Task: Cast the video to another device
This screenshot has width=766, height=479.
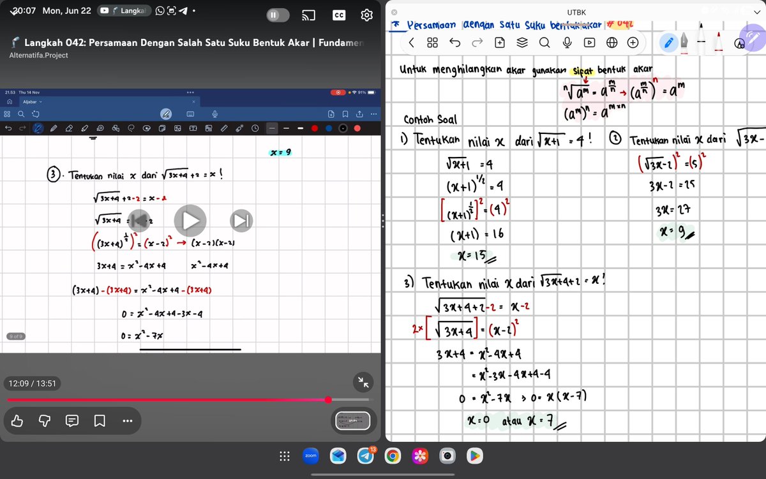Action: point(310,15)
